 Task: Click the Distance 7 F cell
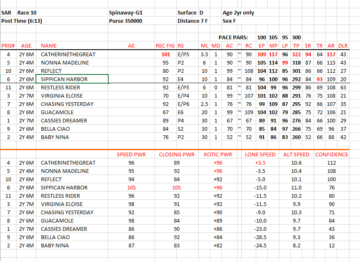[x=194, y=21]
